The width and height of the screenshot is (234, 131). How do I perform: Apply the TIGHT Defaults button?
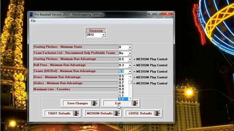pyautogui.click(x=62, y=113)
